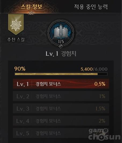Click the ornamental cross pattern right of skill icon
Viewport: 122px width, 143px height.
(x=79, y=33)
